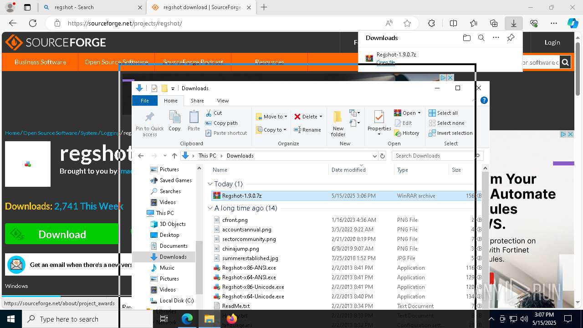
Task: Click Edge refresh button
Action: (33, 23)
